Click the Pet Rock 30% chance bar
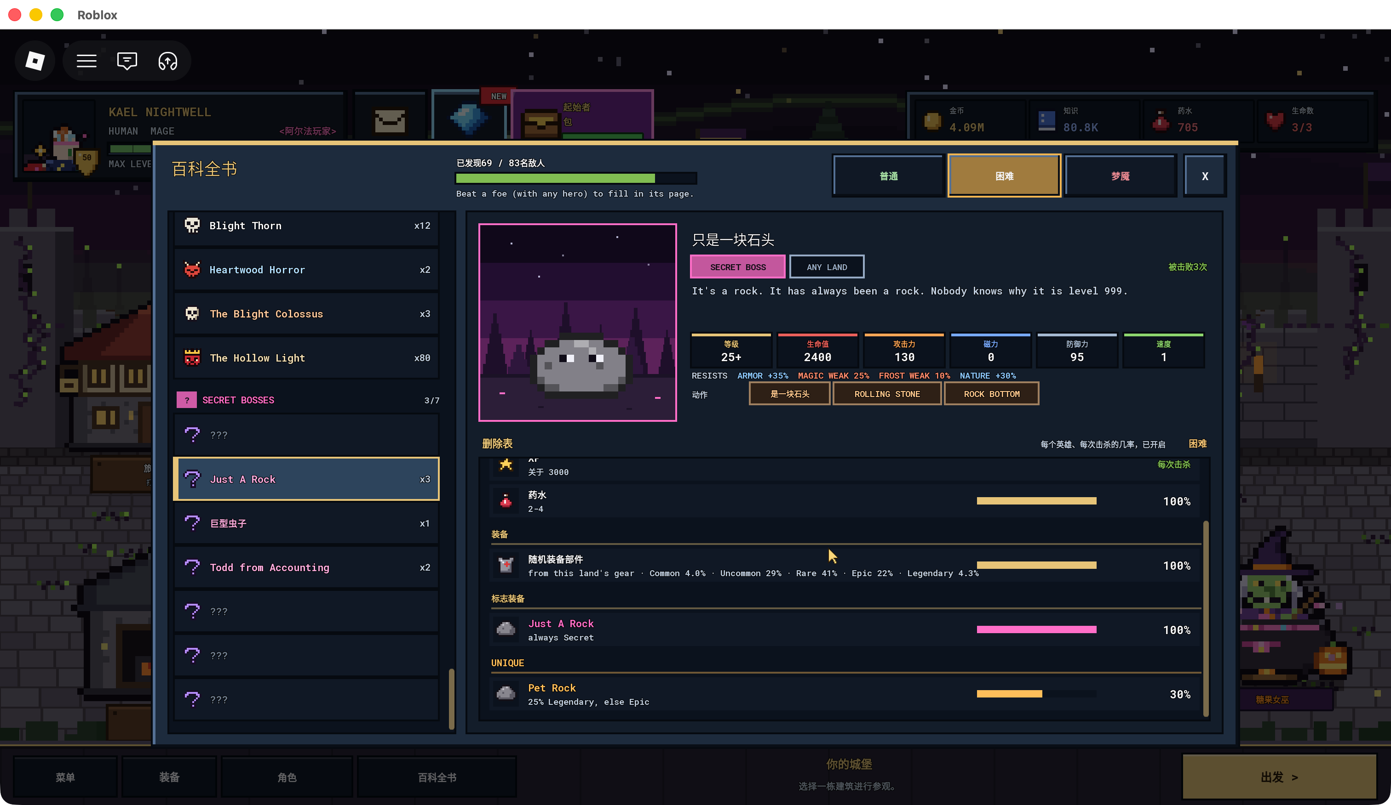Viewport: 1391px width, 805px height. [x=1036, y=694]
